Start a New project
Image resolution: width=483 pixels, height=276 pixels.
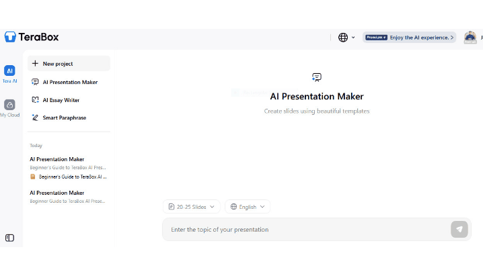[69, 63]
